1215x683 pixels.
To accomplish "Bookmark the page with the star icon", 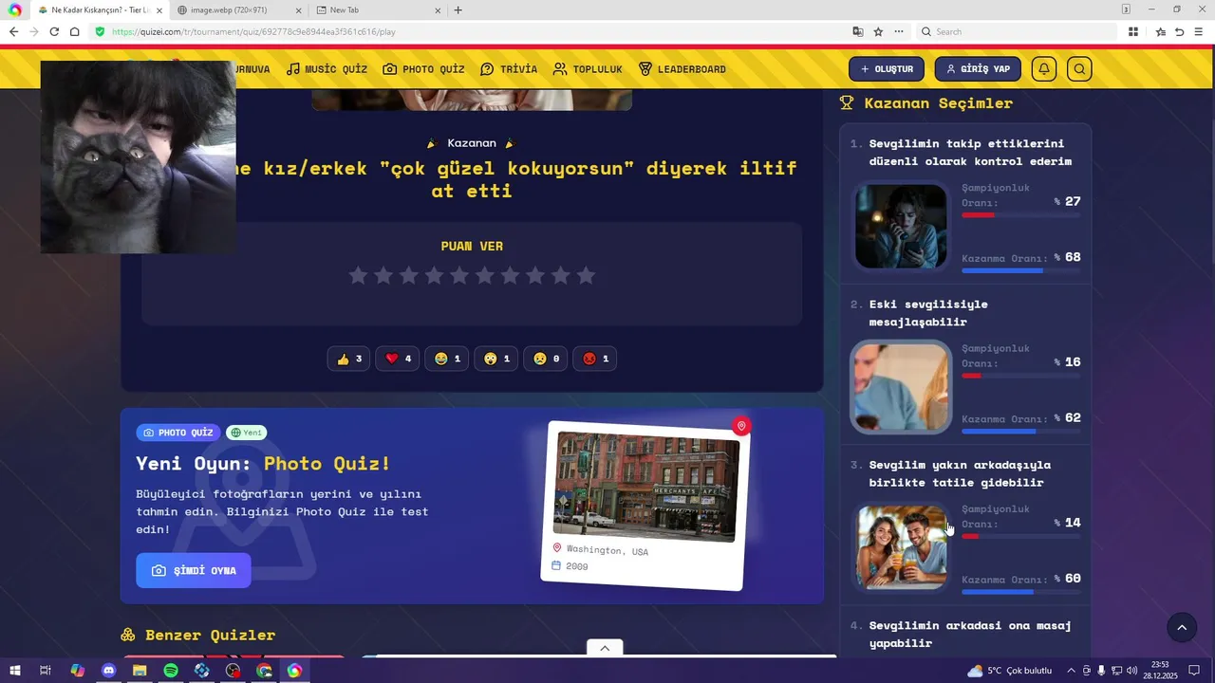I will pyautogui.click(x=878, y=31).
